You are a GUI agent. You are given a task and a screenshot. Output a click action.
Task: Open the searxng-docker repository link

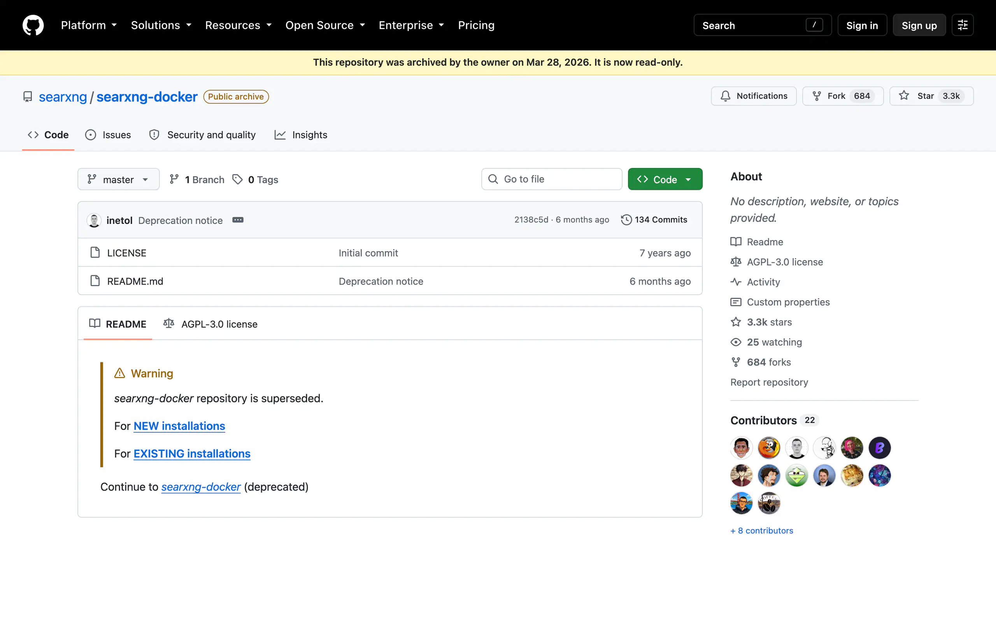pos(147,97)
